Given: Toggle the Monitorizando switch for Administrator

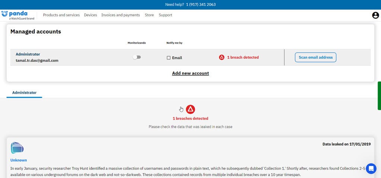Looking at the screenshot, I should click(x=137, y=57).
